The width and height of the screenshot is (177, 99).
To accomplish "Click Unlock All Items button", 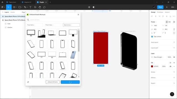I will [53, 82].
